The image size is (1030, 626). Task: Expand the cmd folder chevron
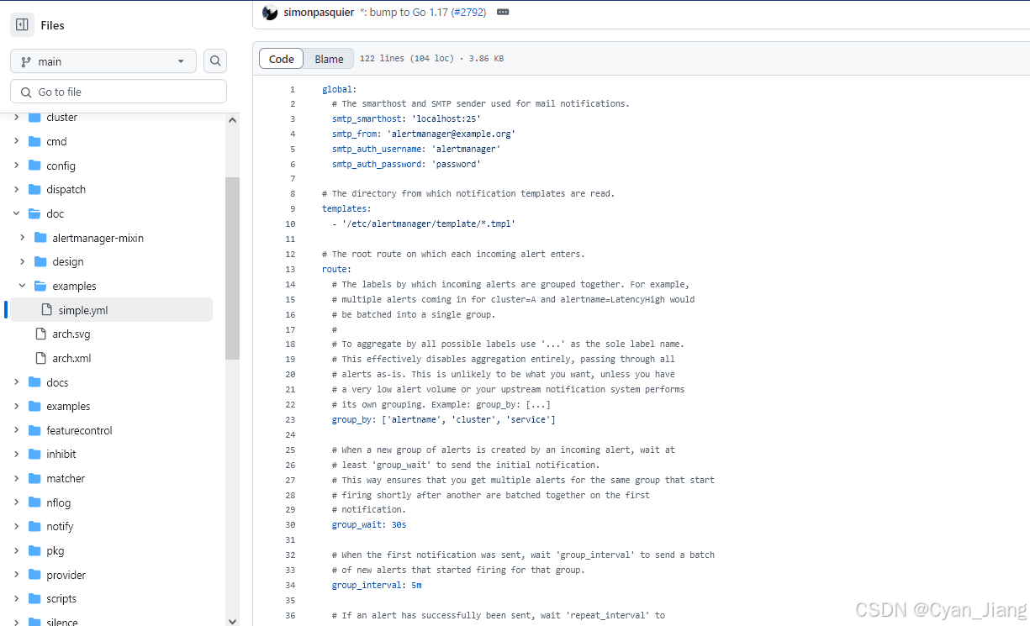click(x=16, y=141)
